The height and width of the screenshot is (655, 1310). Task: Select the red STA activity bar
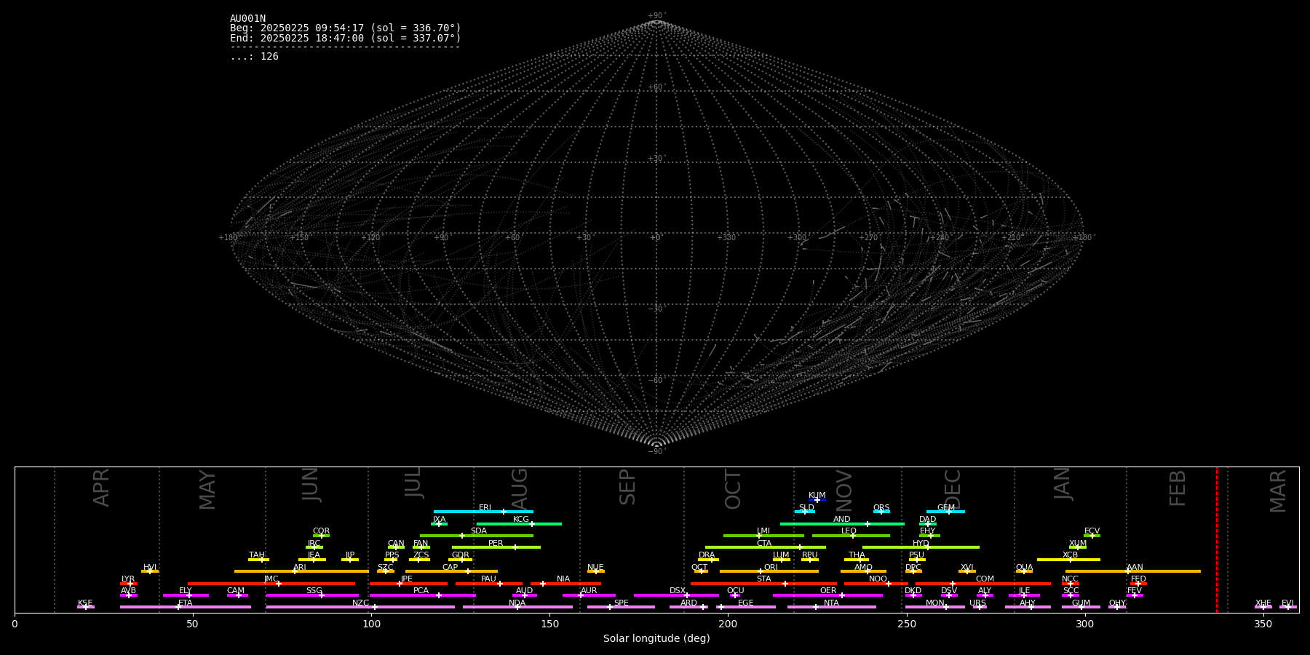pyautogui.click(x=763, y=584)
